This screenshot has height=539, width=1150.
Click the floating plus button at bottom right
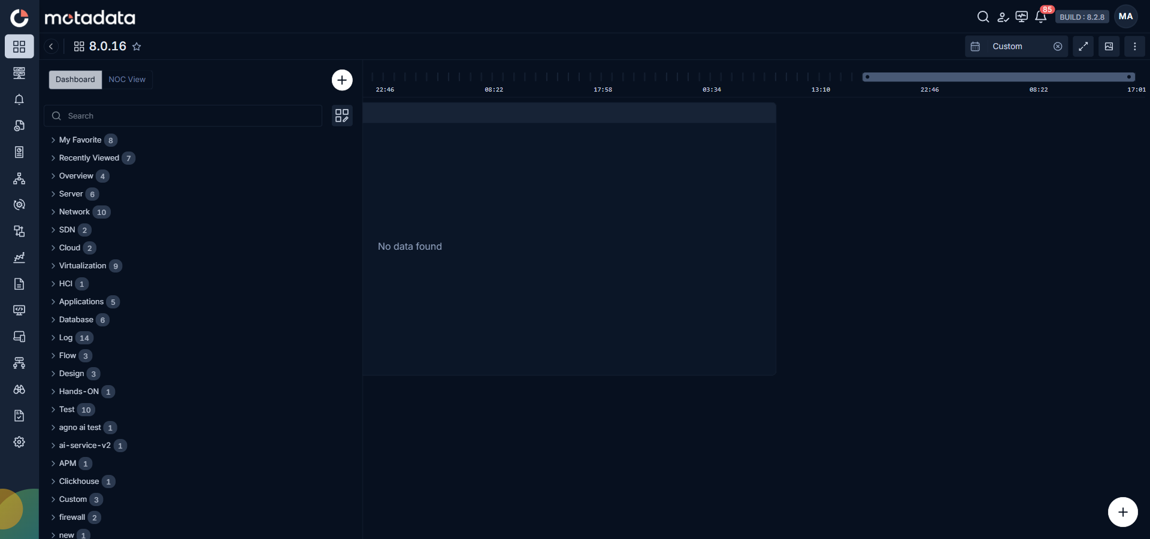pos(1123,512)
